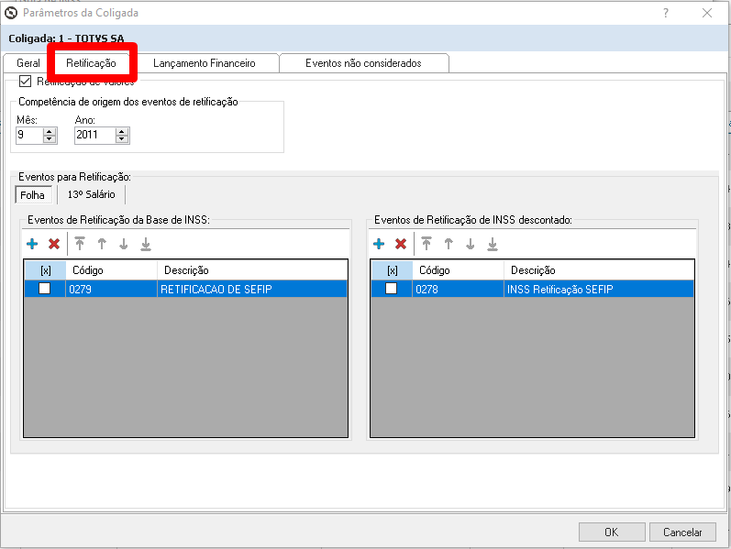The width and height of the screenshot is (731, 549).
Task: Click [x] header in INSS base table
Action: (x=45, y=270)
